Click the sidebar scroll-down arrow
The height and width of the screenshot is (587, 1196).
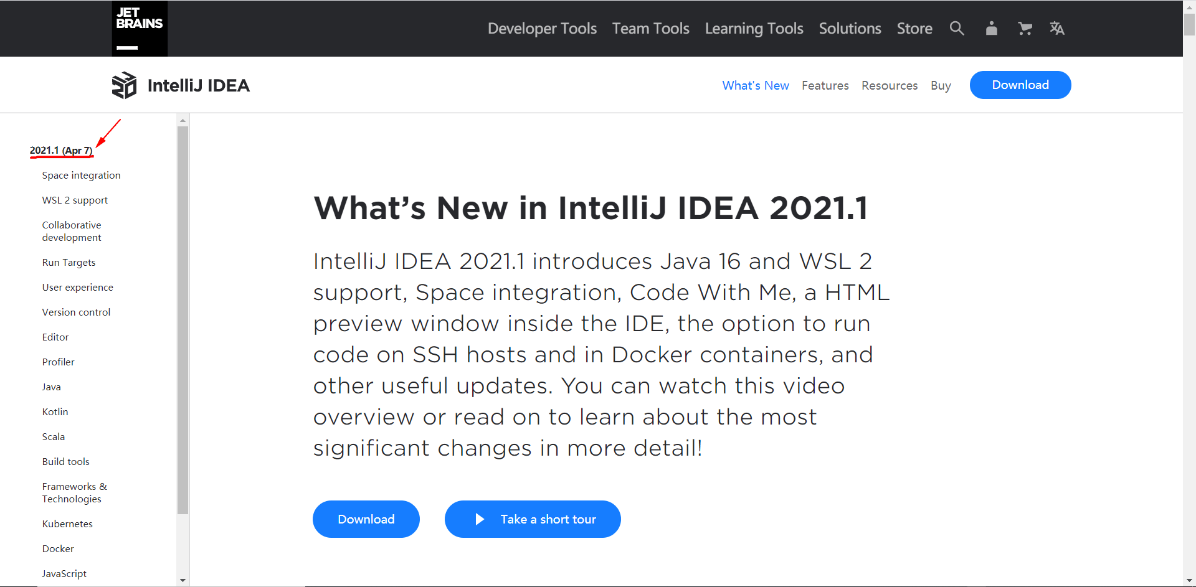coord(183,580)
